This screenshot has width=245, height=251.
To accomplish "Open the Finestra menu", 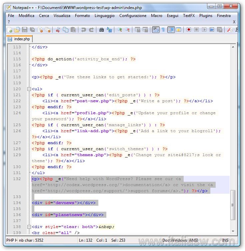I will (x=224, y=16).
